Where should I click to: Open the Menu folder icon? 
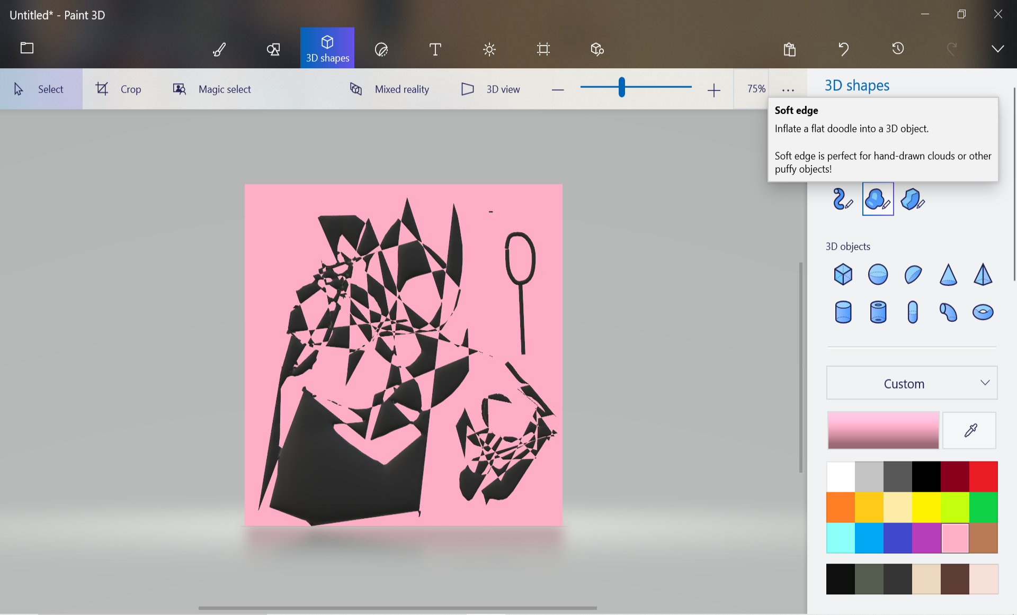point(27,48)
